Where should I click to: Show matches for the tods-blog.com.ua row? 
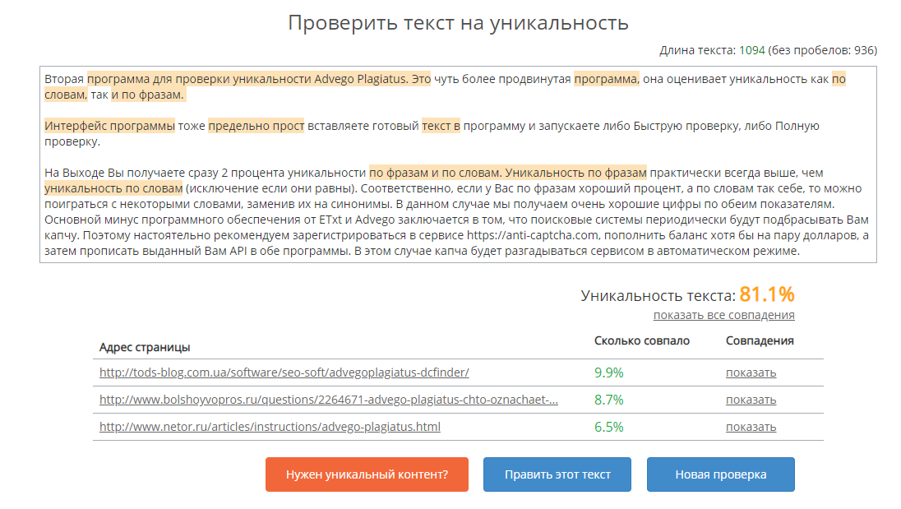click(x=750, y=372)
